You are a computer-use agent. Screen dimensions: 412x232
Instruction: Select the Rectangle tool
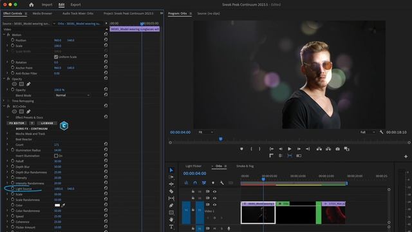click(171, 212)
